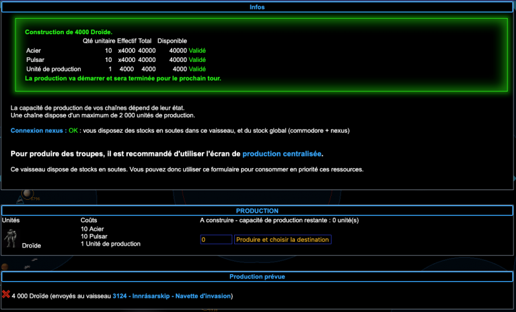Click the Qté unitaire column header
This screenshot has height=312, width=516.
(x=99, y=41)
